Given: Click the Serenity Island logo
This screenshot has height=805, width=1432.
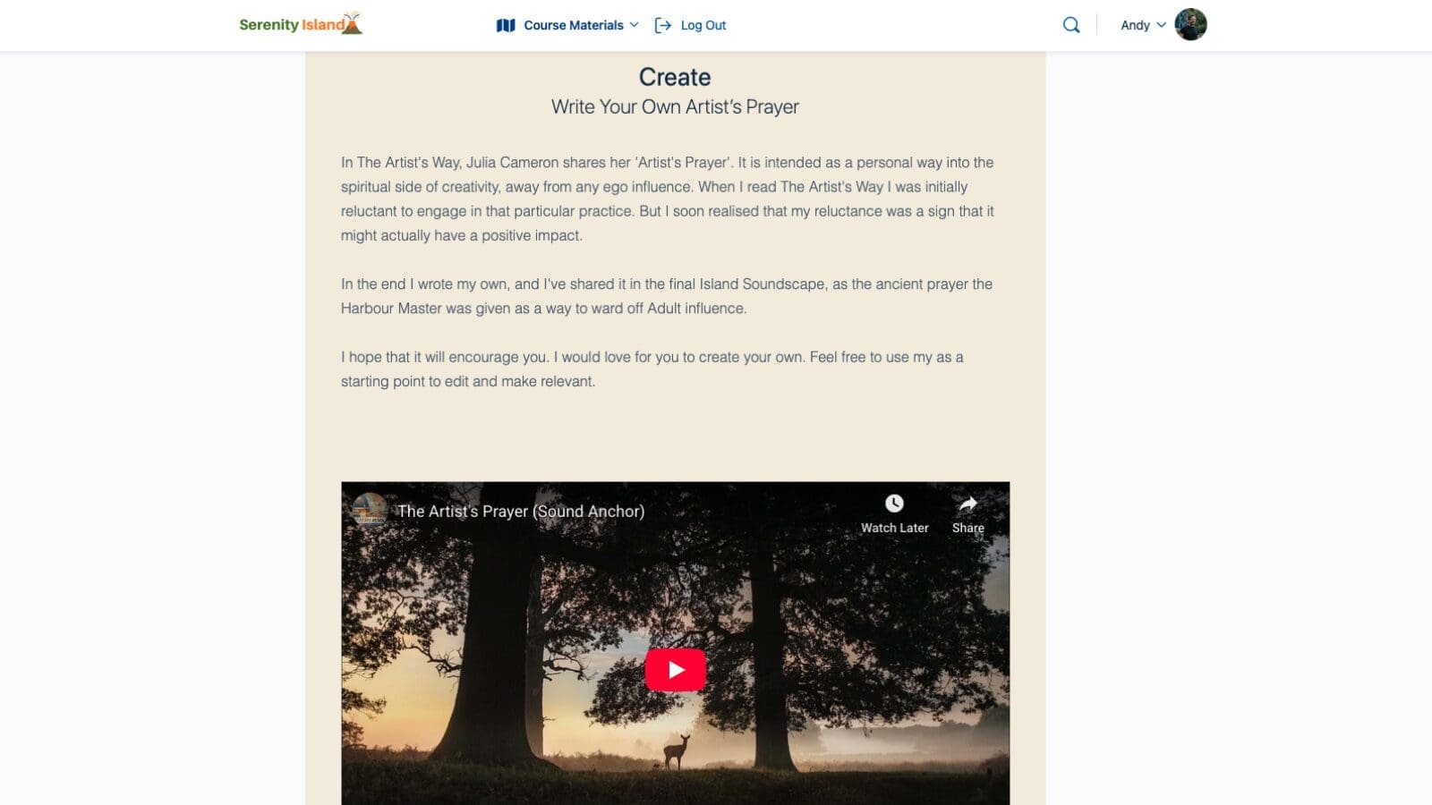Looking at the screenshot, I should [301, 24].
